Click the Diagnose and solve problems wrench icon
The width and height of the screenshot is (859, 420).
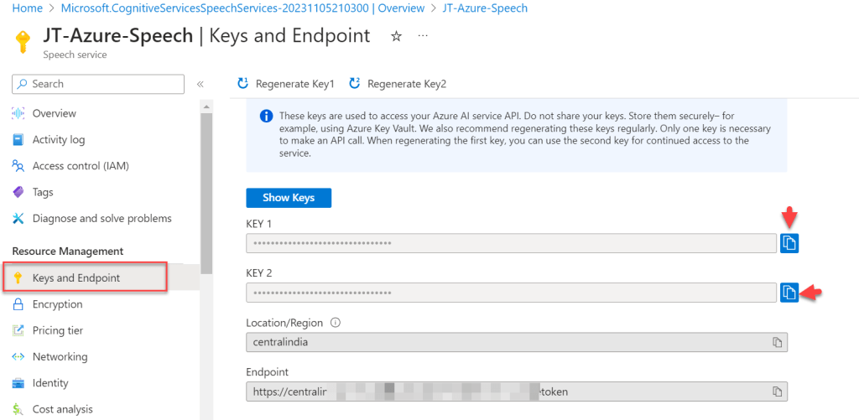pyautogui.click(x=18, y=219)
